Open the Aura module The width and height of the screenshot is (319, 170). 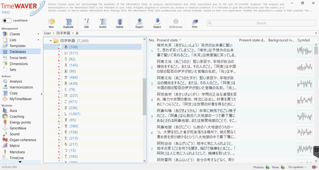(x=13, y=110)
